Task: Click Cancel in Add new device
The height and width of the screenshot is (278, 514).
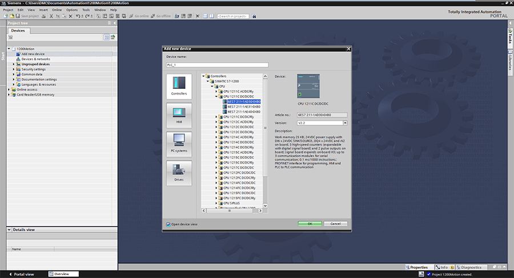Action: point(335,224)
